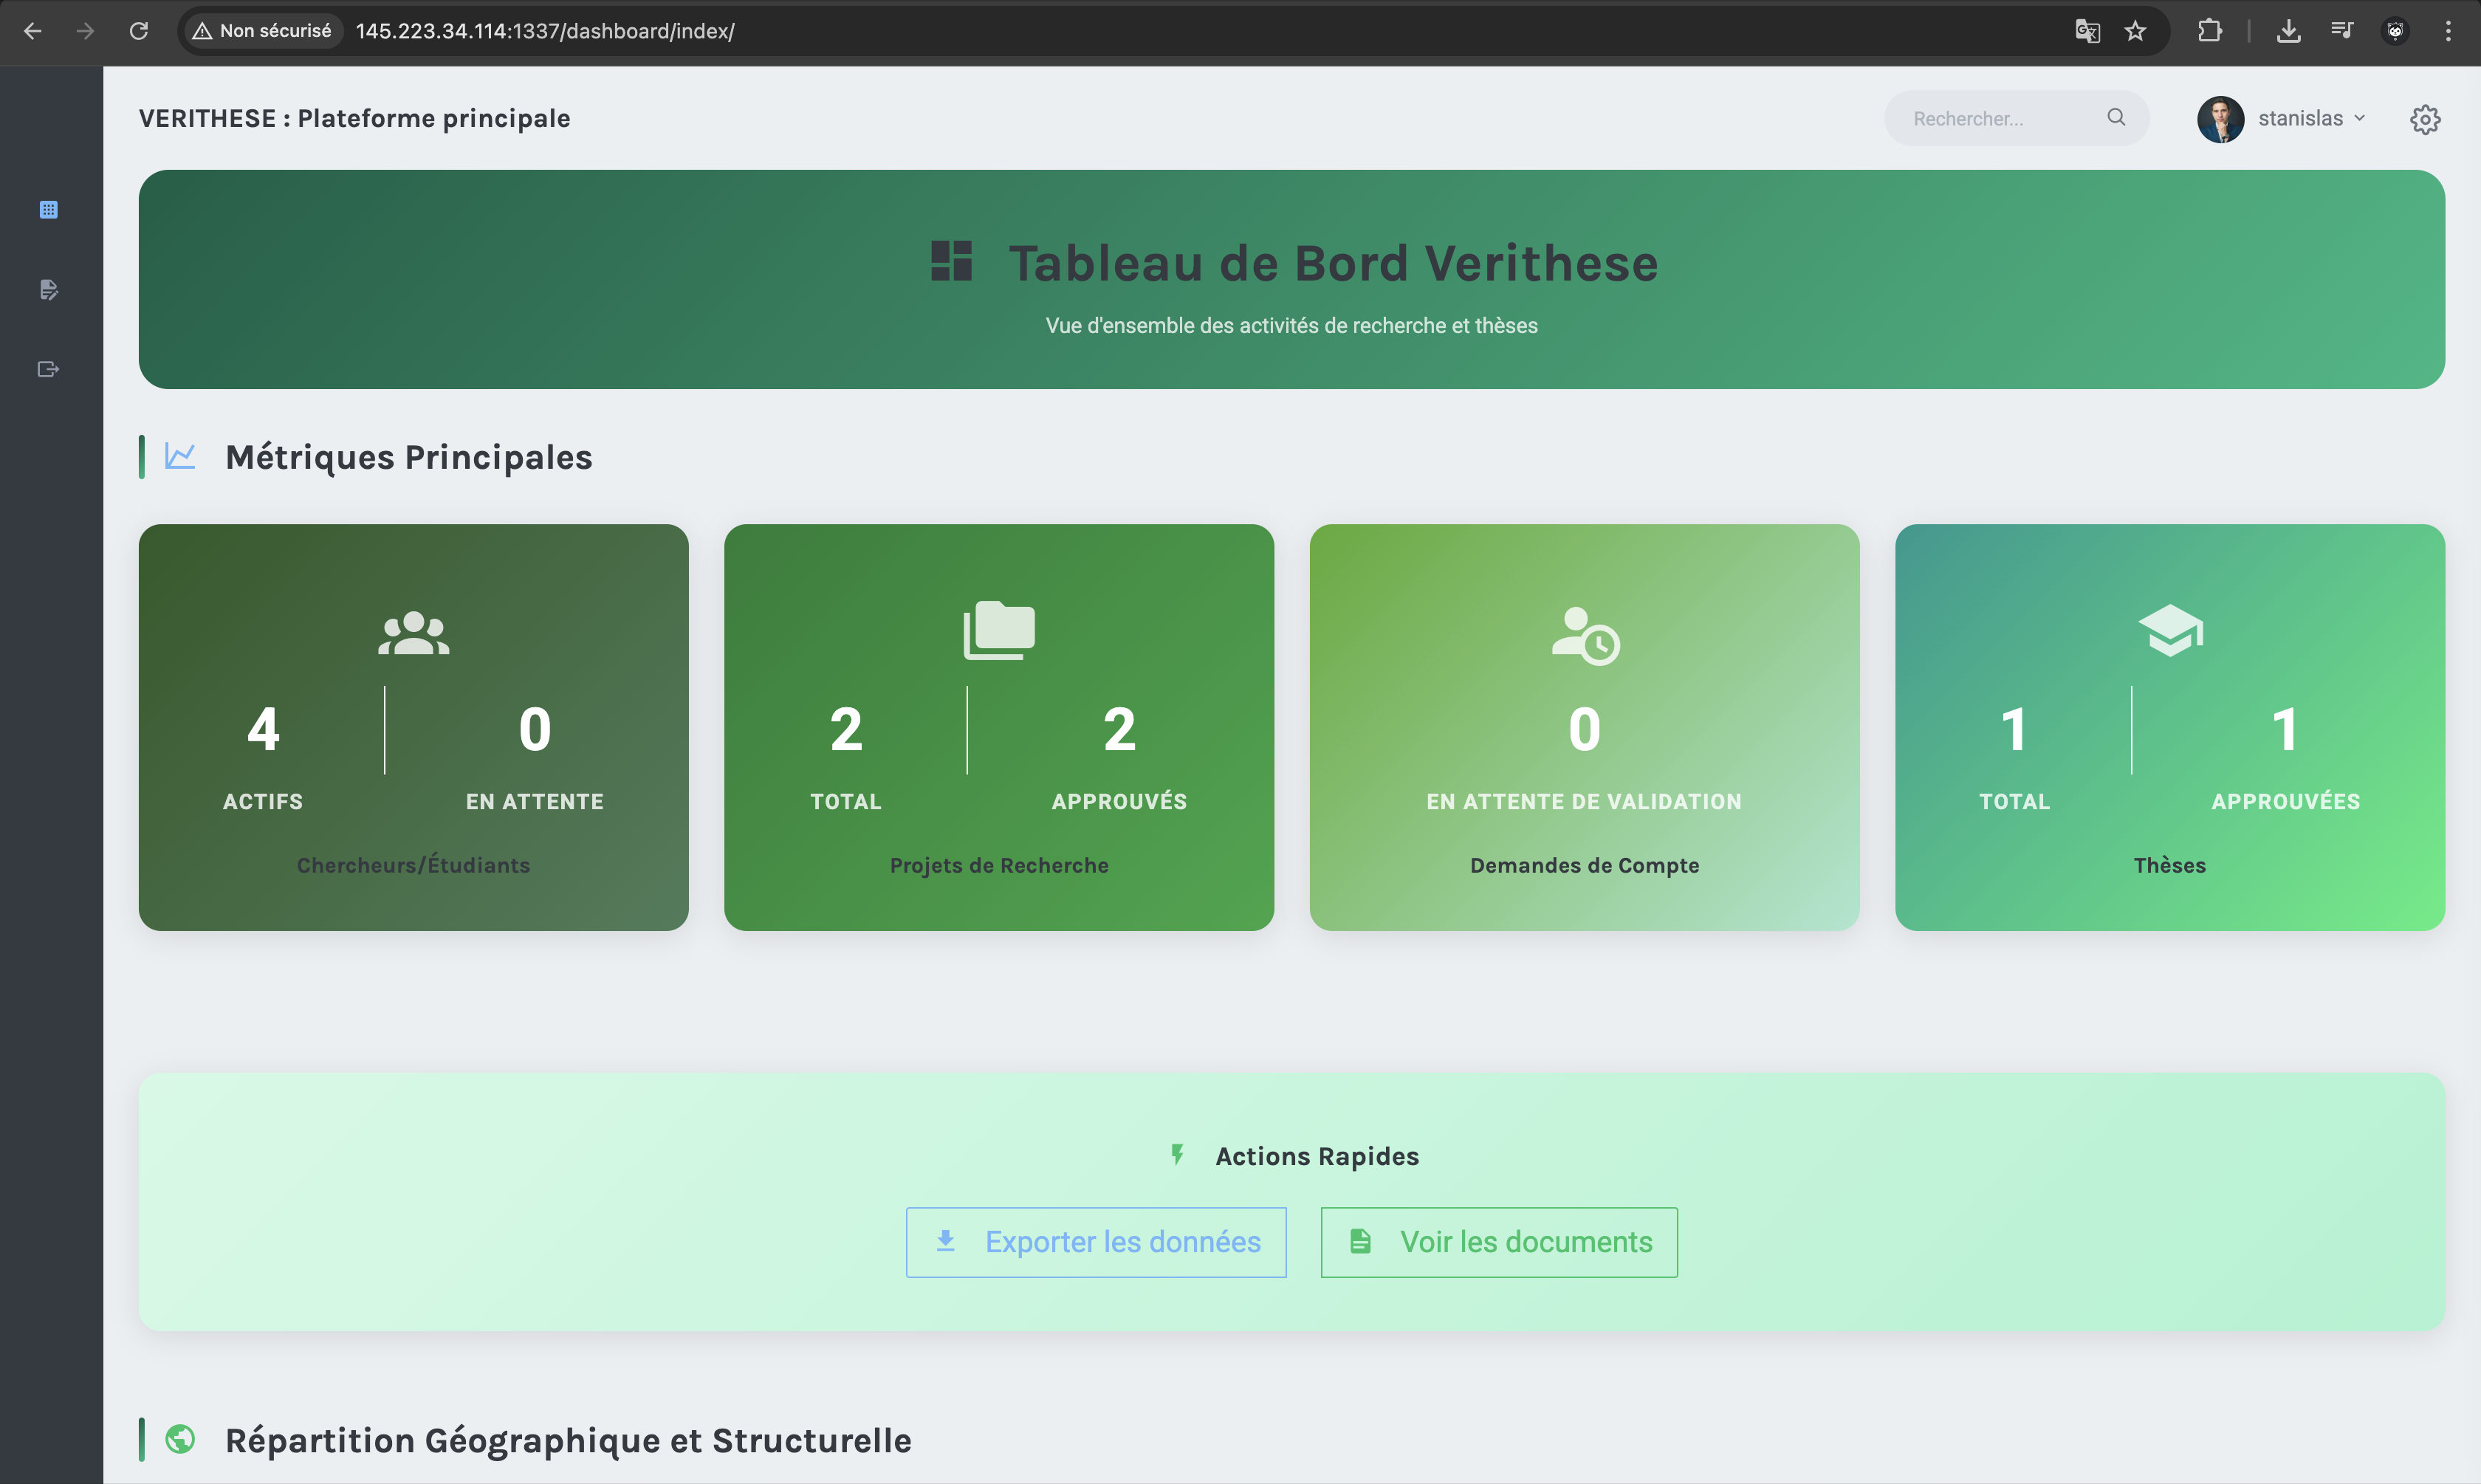The image size is (2481, 1484).
Task: Log out using the sidebar exit icon
Action: 48,368
